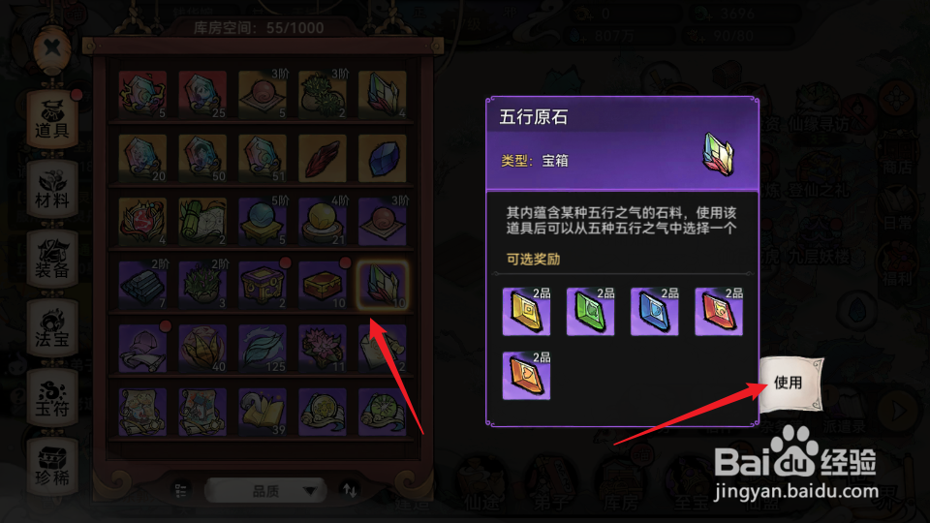Select the red 2品 stone reward
930x523 pixels.
point(718,312)
